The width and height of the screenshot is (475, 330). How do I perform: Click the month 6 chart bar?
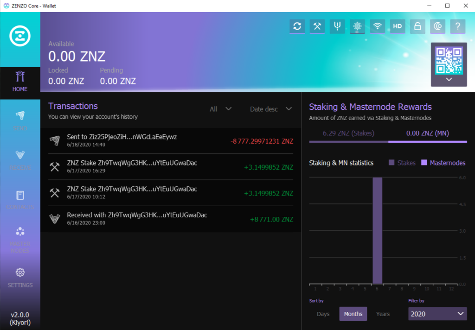(377, 230)
